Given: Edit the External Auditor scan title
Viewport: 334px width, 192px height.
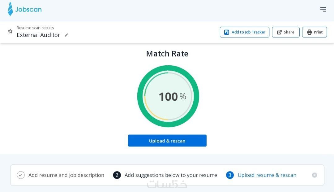Looking at the screenshot, I should point(66,35).
